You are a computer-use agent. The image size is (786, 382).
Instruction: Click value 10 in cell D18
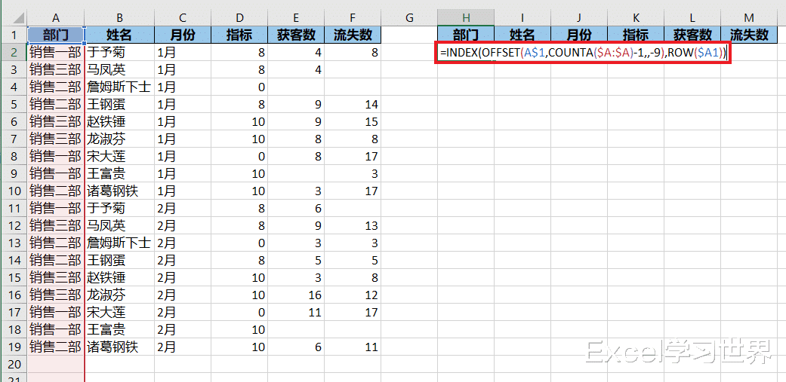tap(258, 329)
